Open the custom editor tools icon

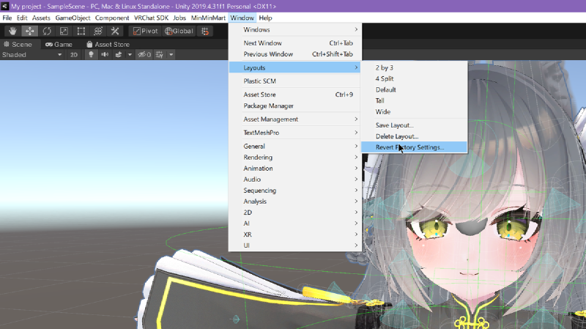point(115,31)
